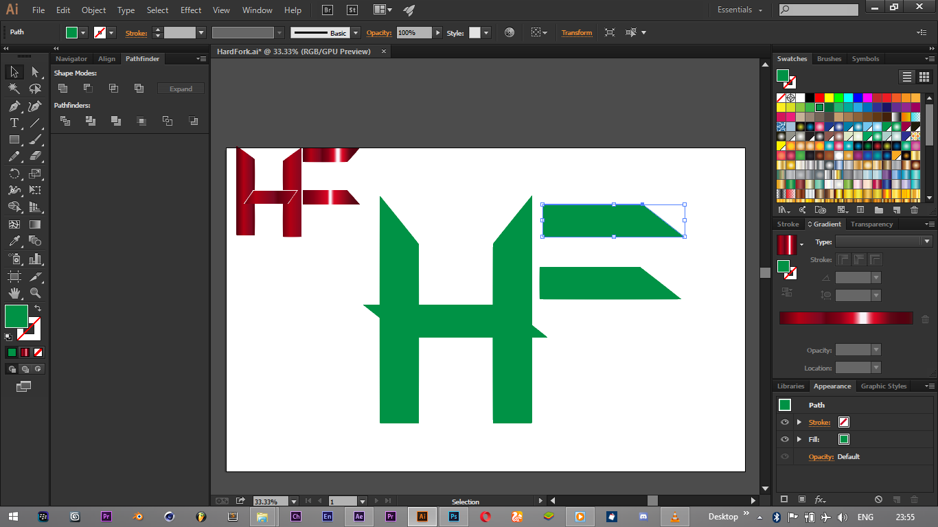Select the Blend tool
The width and height of the screenshot is (938, 527).
35,241
